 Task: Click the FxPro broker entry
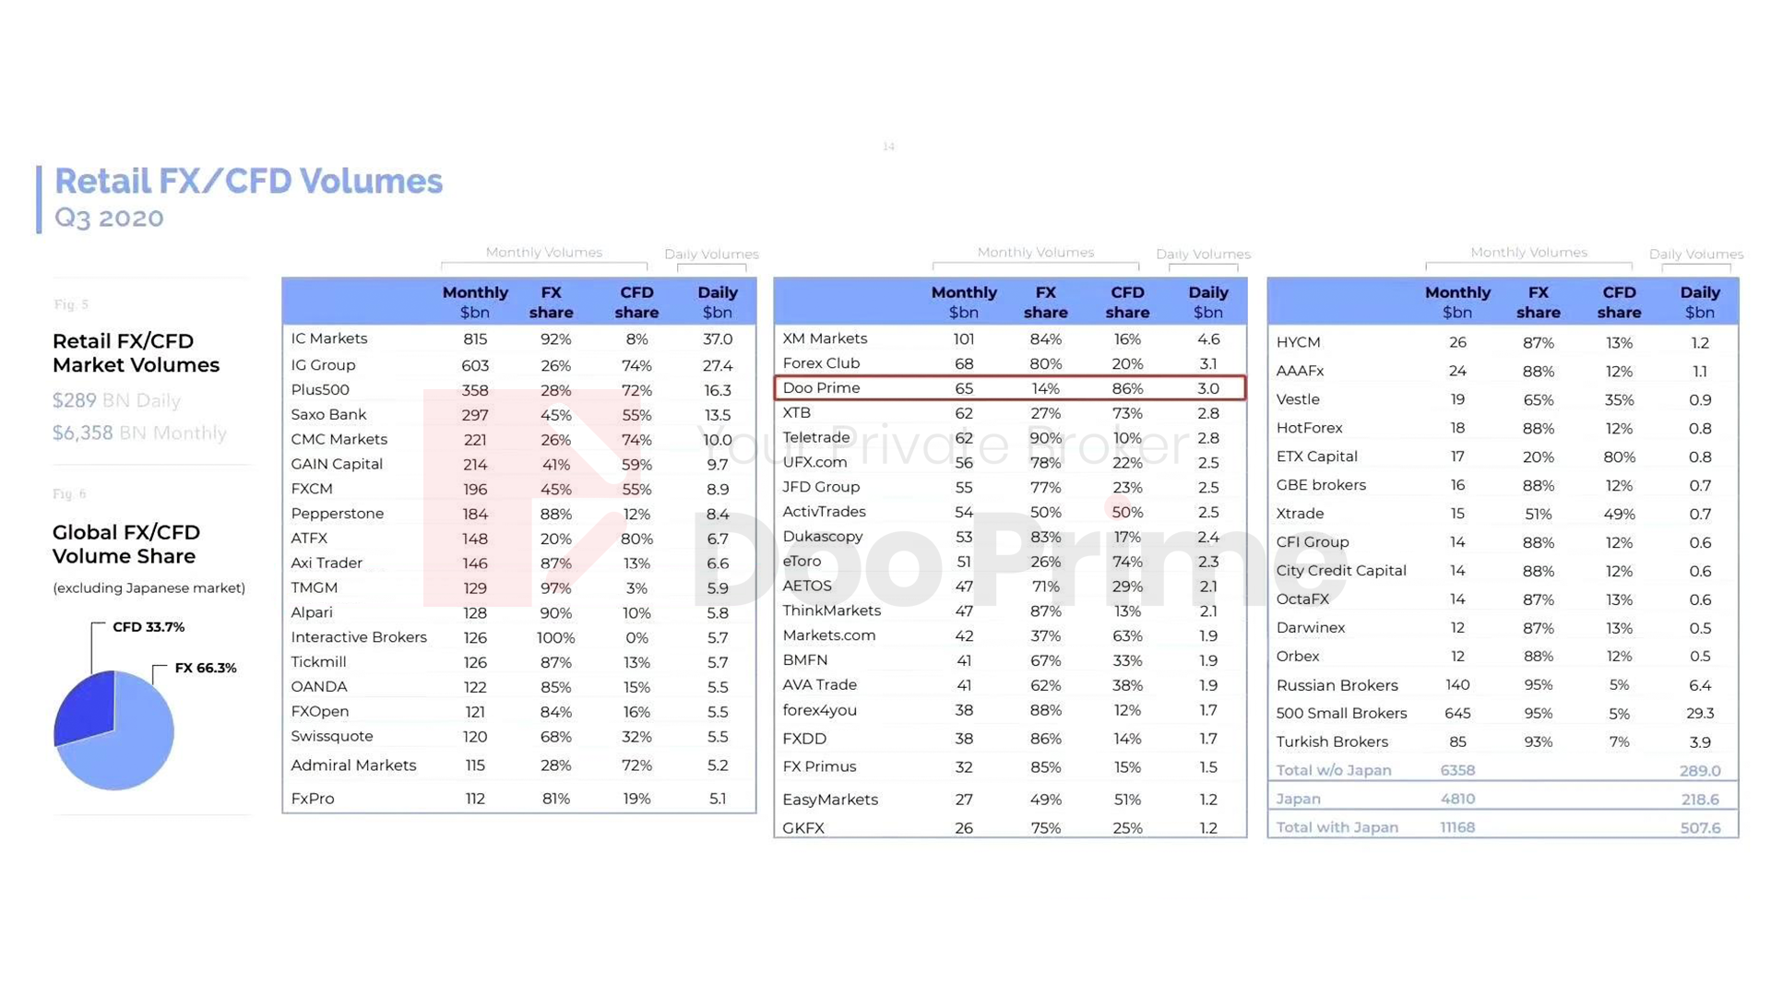313,799
